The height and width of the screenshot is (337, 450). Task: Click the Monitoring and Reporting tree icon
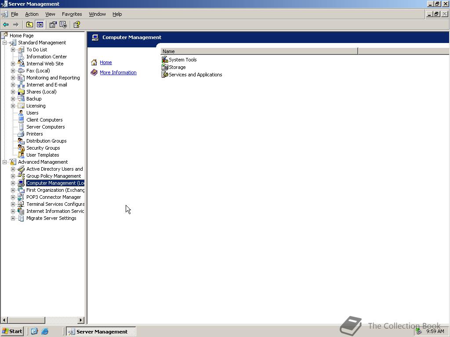point(21,78)
